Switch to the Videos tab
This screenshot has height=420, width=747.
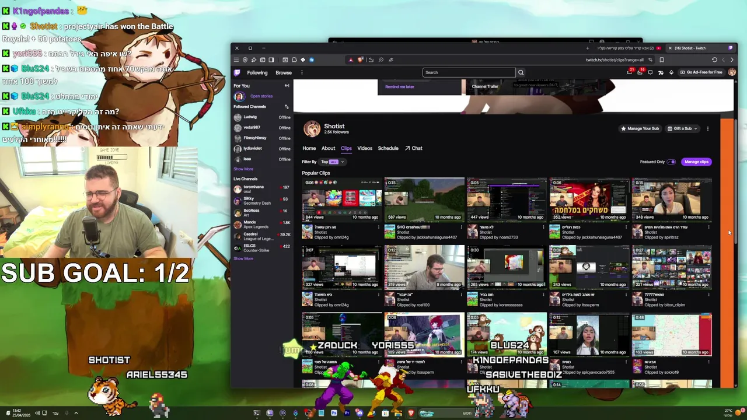tap(365, 148)
